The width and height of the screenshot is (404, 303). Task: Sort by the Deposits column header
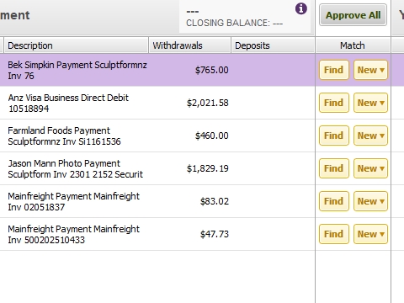tap(273, 45)
